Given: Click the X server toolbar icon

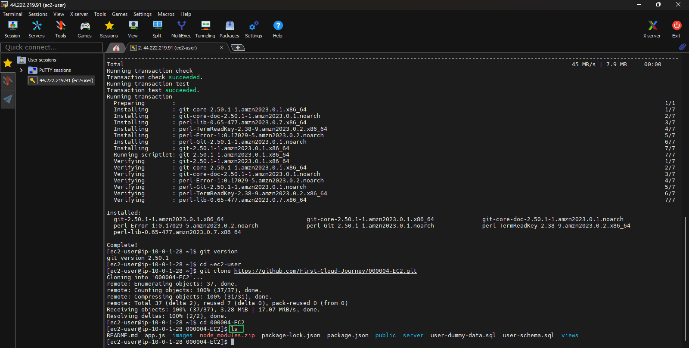Looking at the screenshot, I should [x=652, y=29].
